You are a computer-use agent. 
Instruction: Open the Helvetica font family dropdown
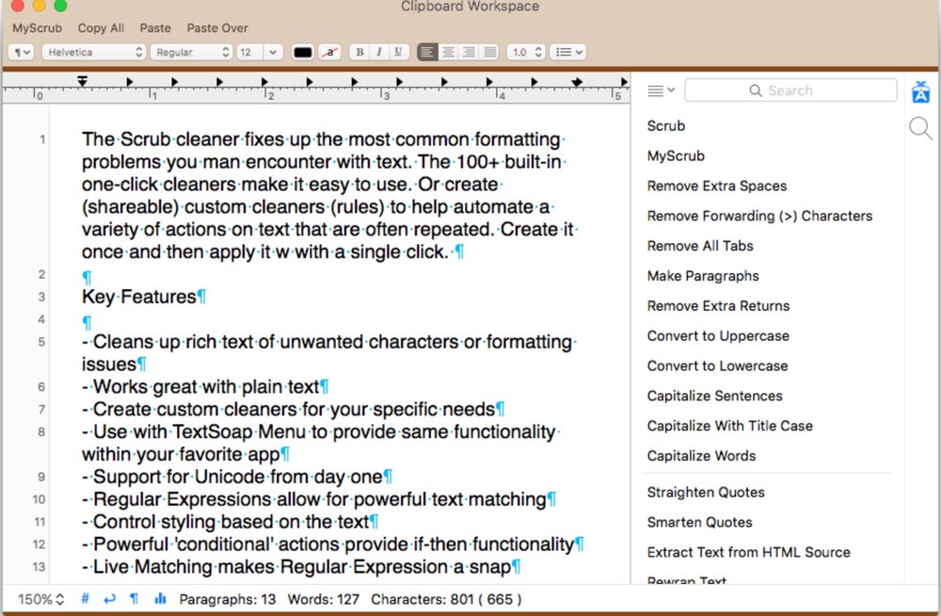click(x=93, y=53)
